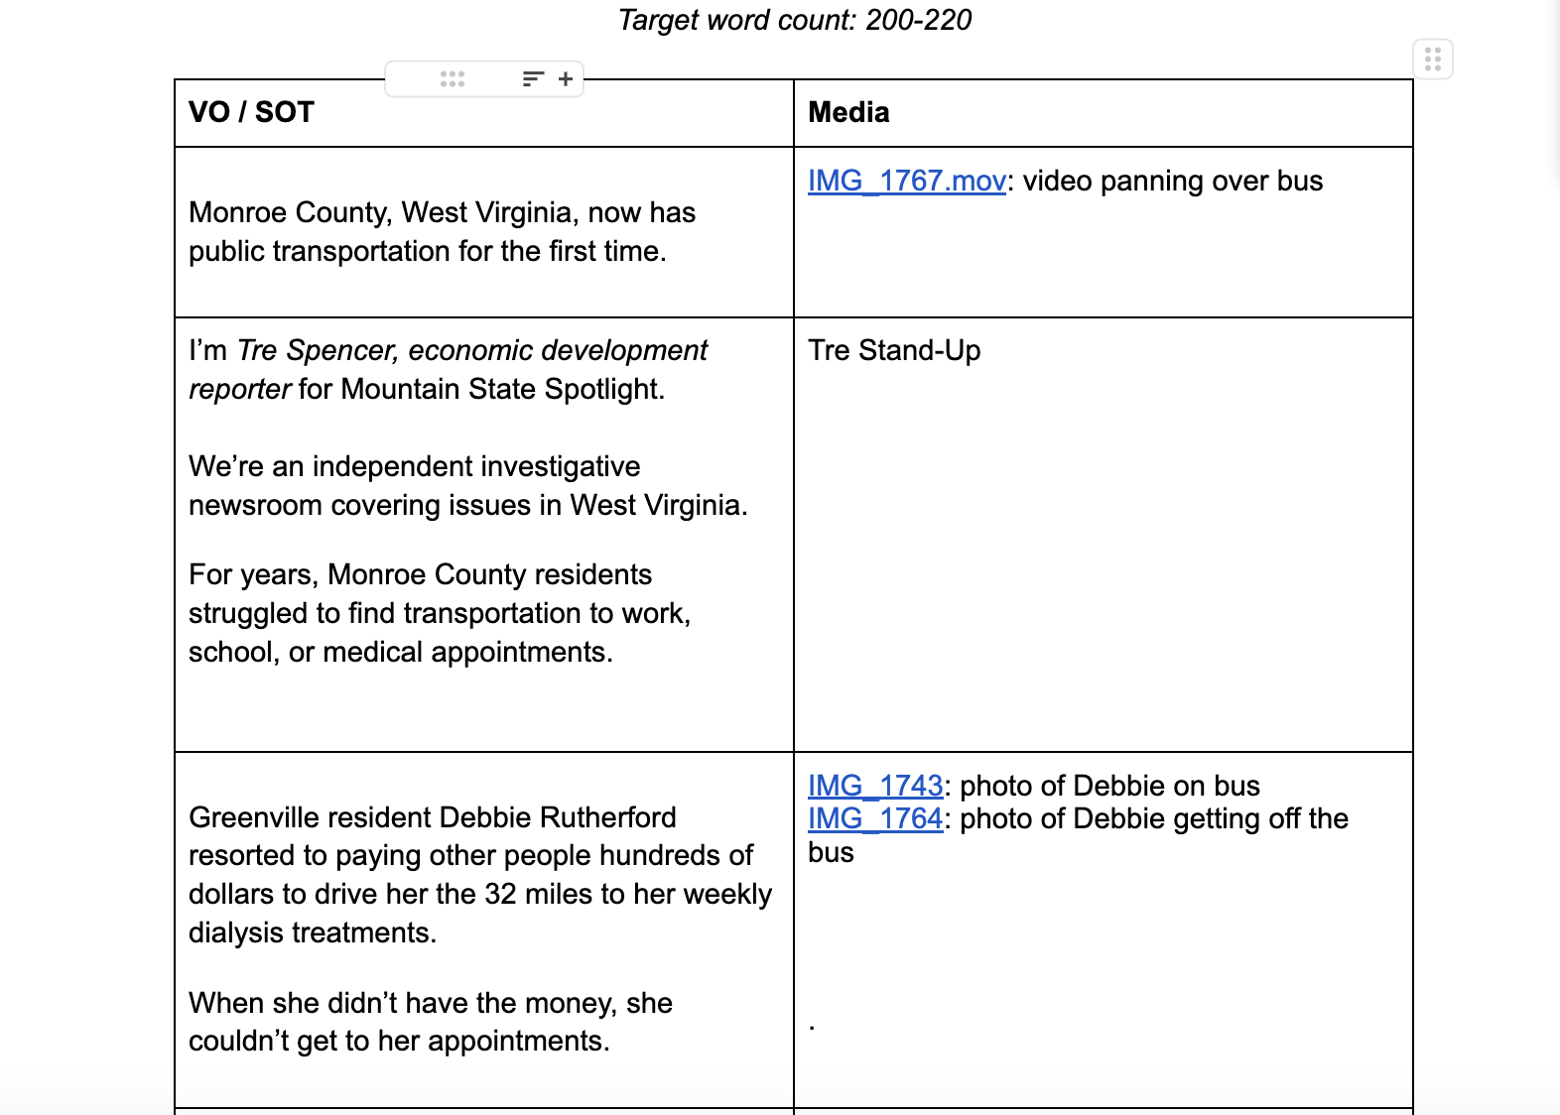Screen dimensions: 1560x1115
Task: Click 'photo of Debbie getting off the' text
Action: 1154,818
